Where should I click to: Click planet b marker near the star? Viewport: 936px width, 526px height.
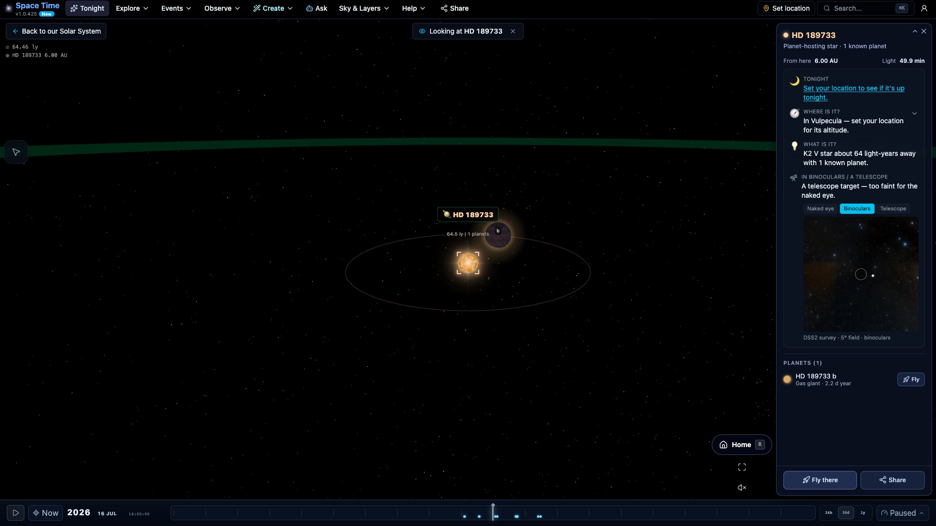(498, 235)
